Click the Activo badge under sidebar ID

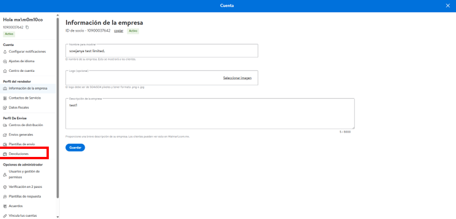click(9, 34)
